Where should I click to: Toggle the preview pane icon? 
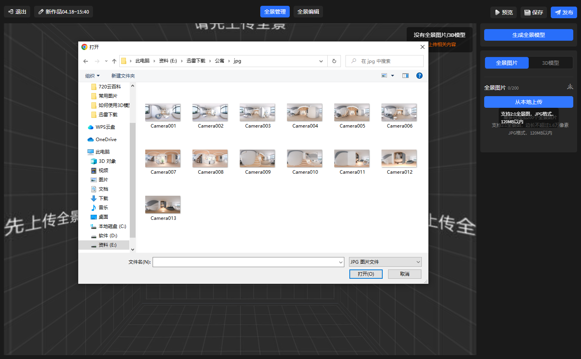[405, 76]
